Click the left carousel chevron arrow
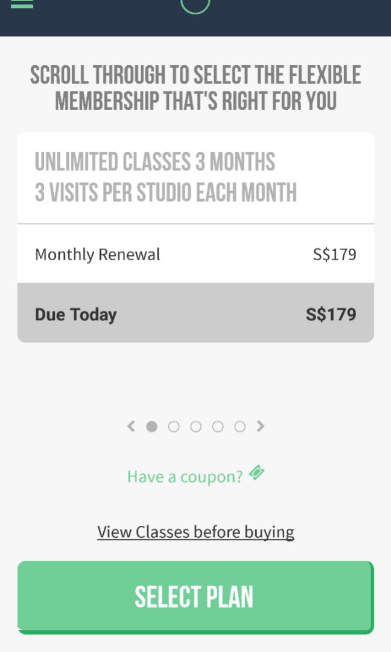The height and width of the screenshot is (652, 391). [130, 426]
